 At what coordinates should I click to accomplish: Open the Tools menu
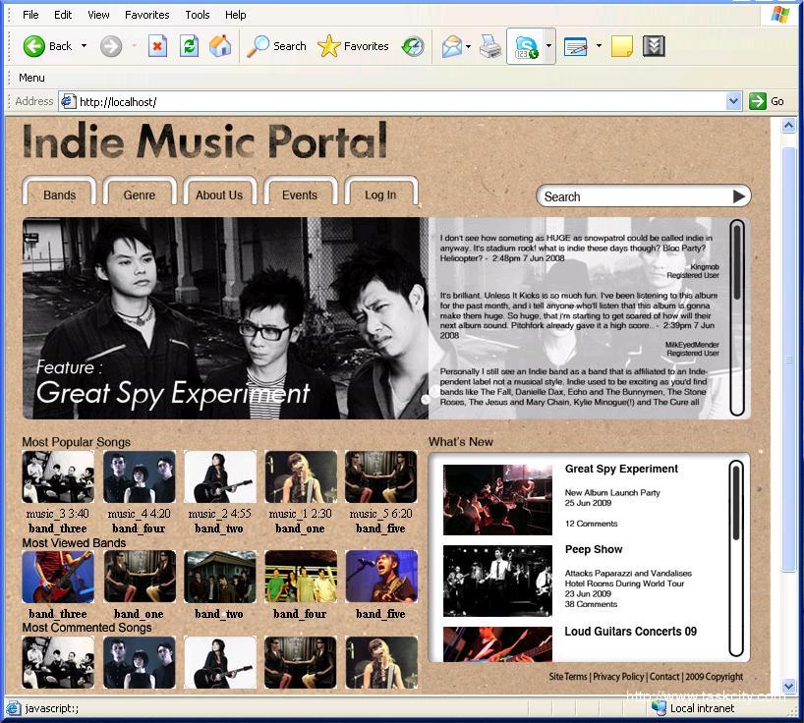point(197,15)
